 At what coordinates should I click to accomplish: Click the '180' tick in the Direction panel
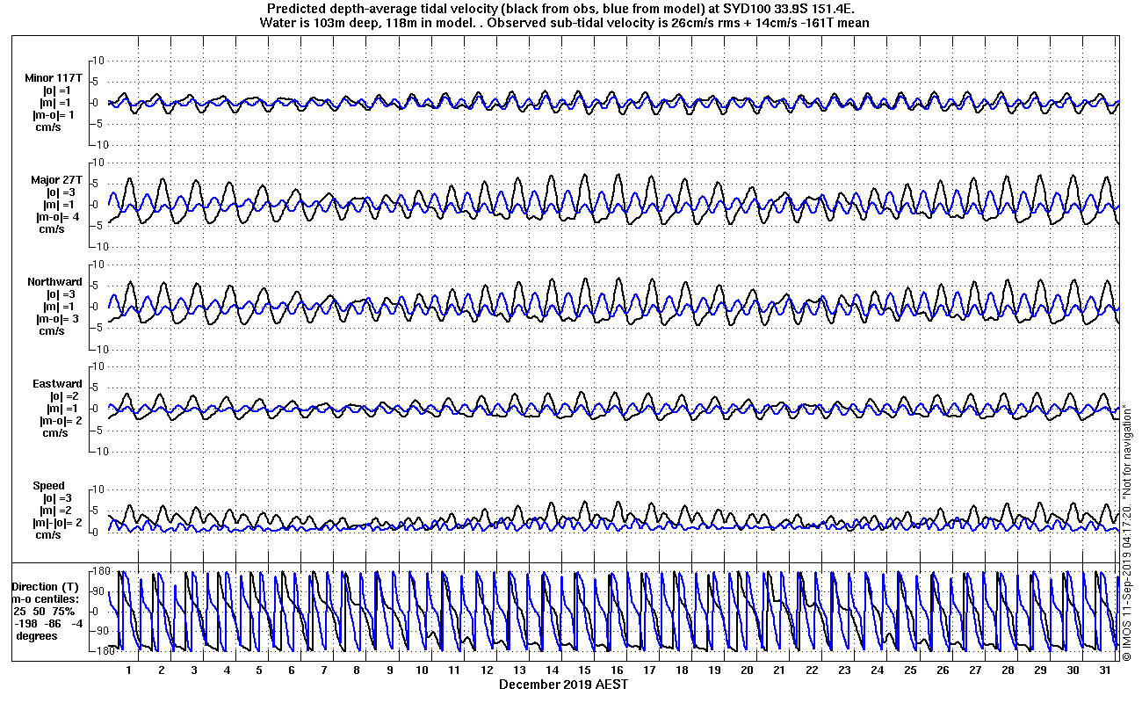100,571
